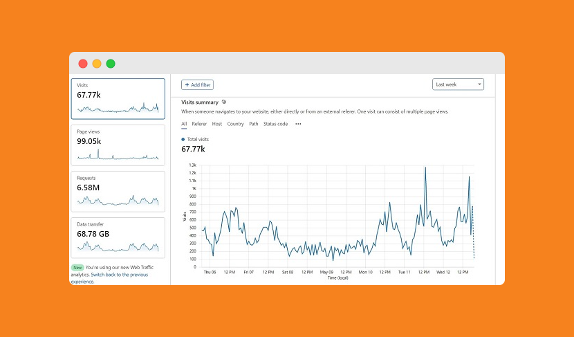Click the green New badge
The image size is (574, 337).
tap(77, 268)
